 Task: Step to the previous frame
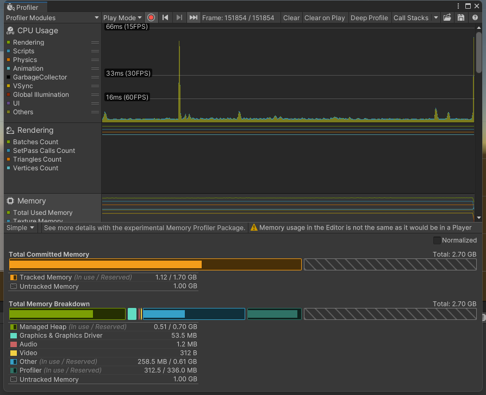click(x=165, y=17)
